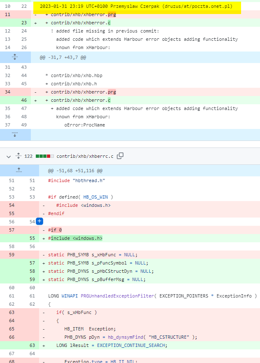This screenshot has width=260, height=363.
Task: Click the diffstat colored squares
Action: [x=44, y=156]
